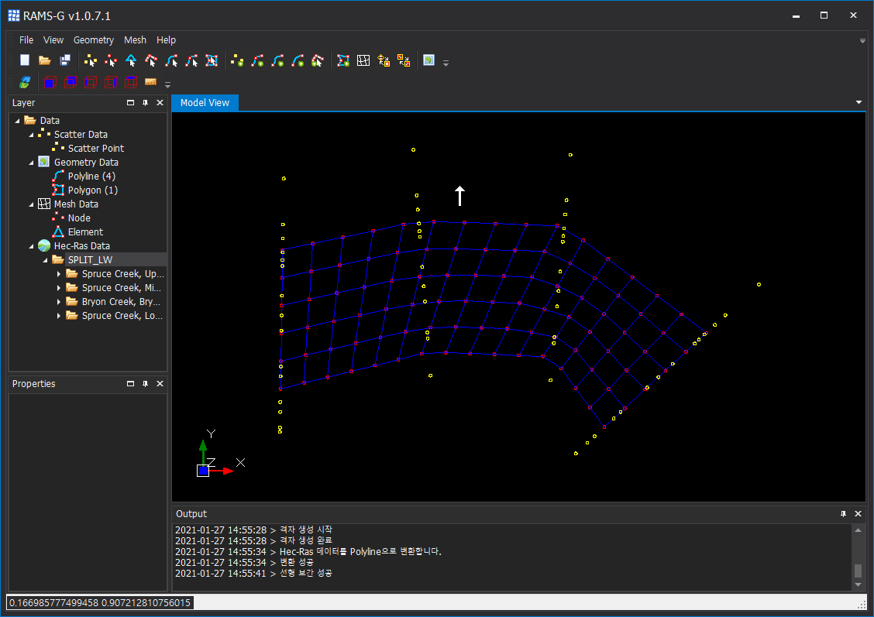Select the third red cube view icon
This screenshot has height=617, width=874.
pyautogui.click(x=91, y=82)
